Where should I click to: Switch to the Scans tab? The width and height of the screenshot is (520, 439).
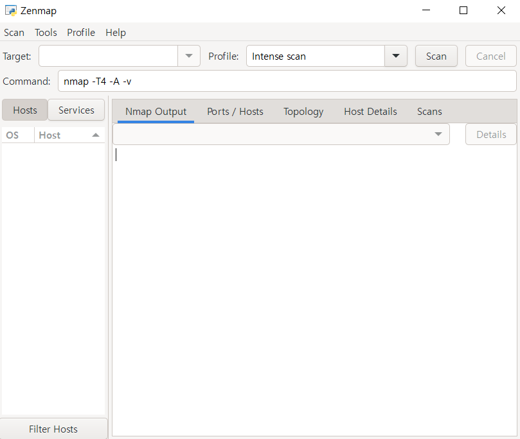pyautogui.click(x=429, y=112)
